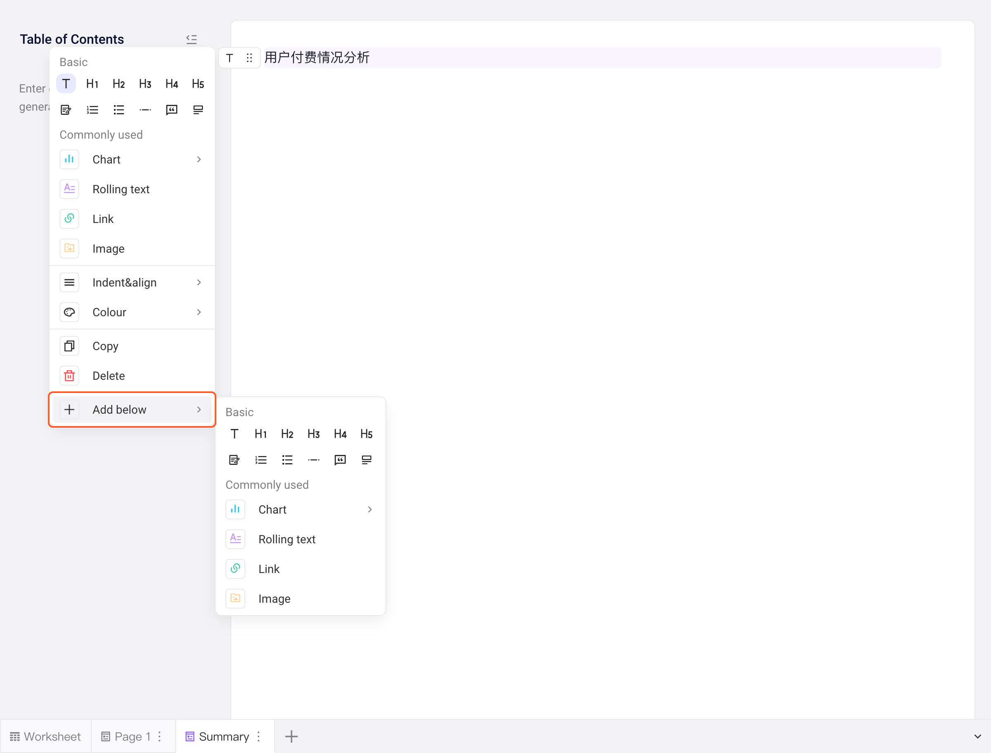
Task: Select H3 heading in the main block menu
Action: tap(145, 84)
